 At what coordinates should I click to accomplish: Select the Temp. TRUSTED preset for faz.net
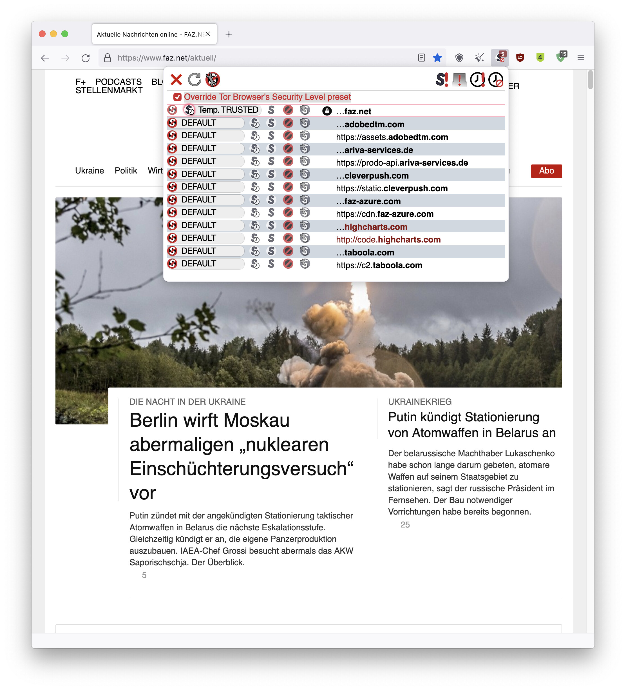tap(223, 110)
